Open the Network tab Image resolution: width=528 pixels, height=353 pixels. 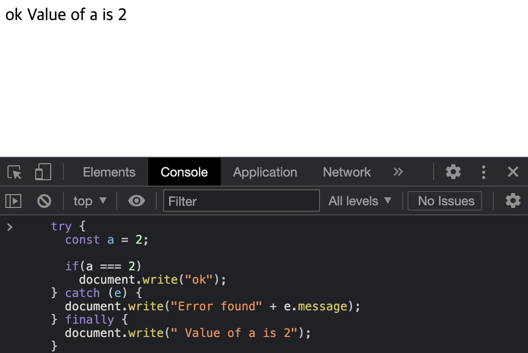pyautogui.click(x=347, y=172)
